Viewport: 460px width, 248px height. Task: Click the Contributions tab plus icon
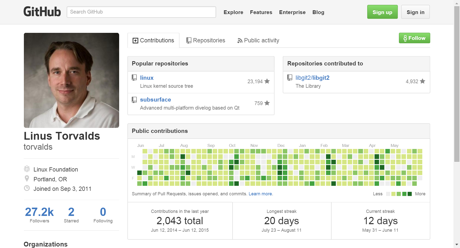point(135,41)
